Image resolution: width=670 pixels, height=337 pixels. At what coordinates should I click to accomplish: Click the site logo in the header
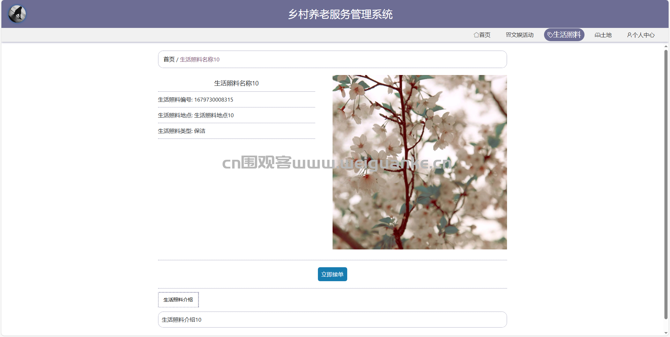pos(17,14)
